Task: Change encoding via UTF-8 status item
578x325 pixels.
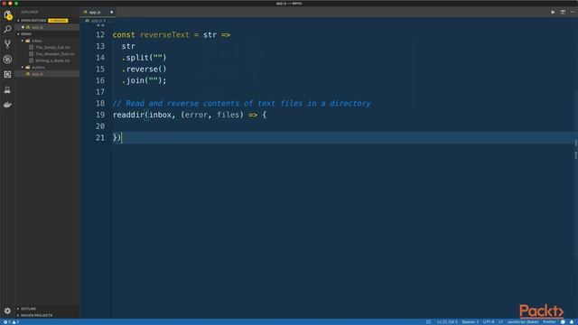Action: coord(489,322)
